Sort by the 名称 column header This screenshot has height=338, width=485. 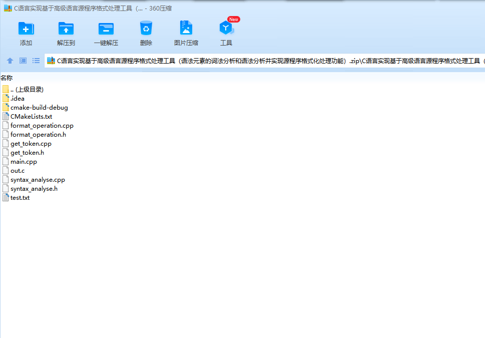[x=7, y=78]
